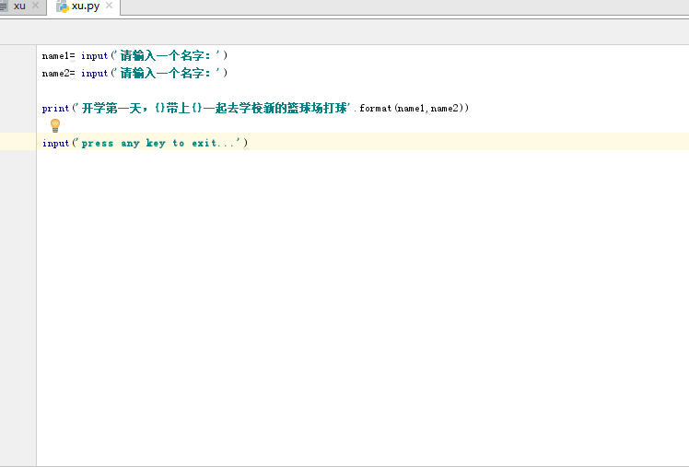
Task: Click the gutter beside the name1 line
Action: (x=18, y=55)
